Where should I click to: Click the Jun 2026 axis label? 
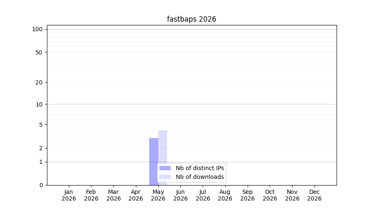[181, 195]
